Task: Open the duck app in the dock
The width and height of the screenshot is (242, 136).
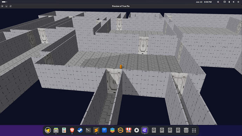Action: click(x=48, y=130)
